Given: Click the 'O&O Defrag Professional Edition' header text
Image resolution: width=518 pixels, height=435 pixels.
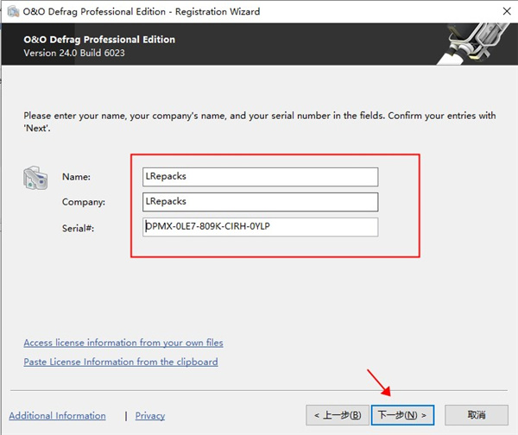Looking at the screenshot, I should pyautogui.click(x=99, y=40).
